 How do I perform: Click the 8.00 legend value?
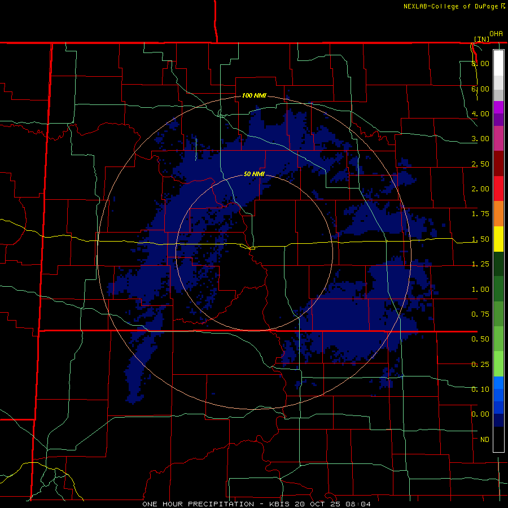480,63
